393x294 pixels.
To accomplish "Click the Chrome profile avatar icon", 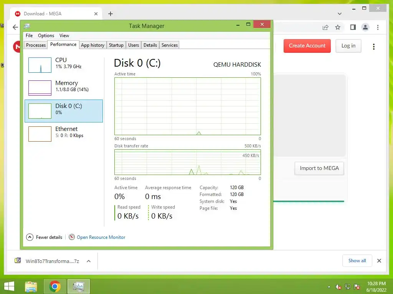I will pyautogui.click(x=365, y=27).
